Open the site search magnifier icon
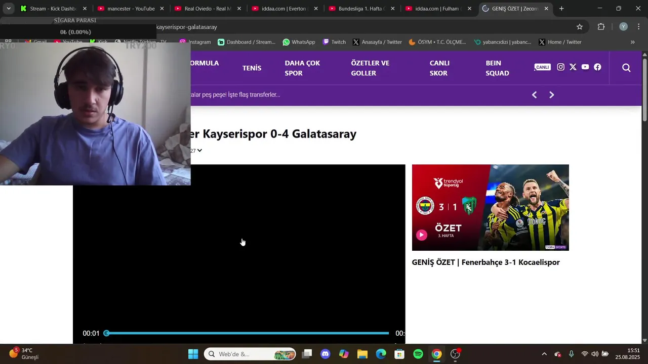This screenshot has height=364, width=648. (626, 68)
